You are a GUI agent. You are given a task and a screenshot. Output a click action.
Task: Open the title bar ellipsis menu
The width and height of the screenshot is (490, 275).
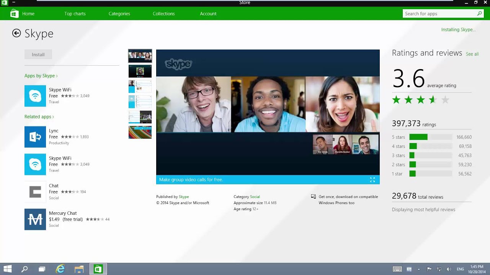[x=14, y=2]
